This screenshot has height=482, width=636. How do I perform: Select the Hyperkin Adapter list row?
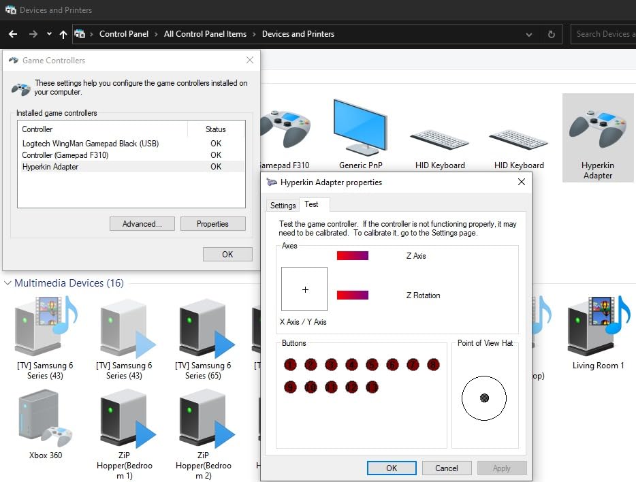[133, 167]
